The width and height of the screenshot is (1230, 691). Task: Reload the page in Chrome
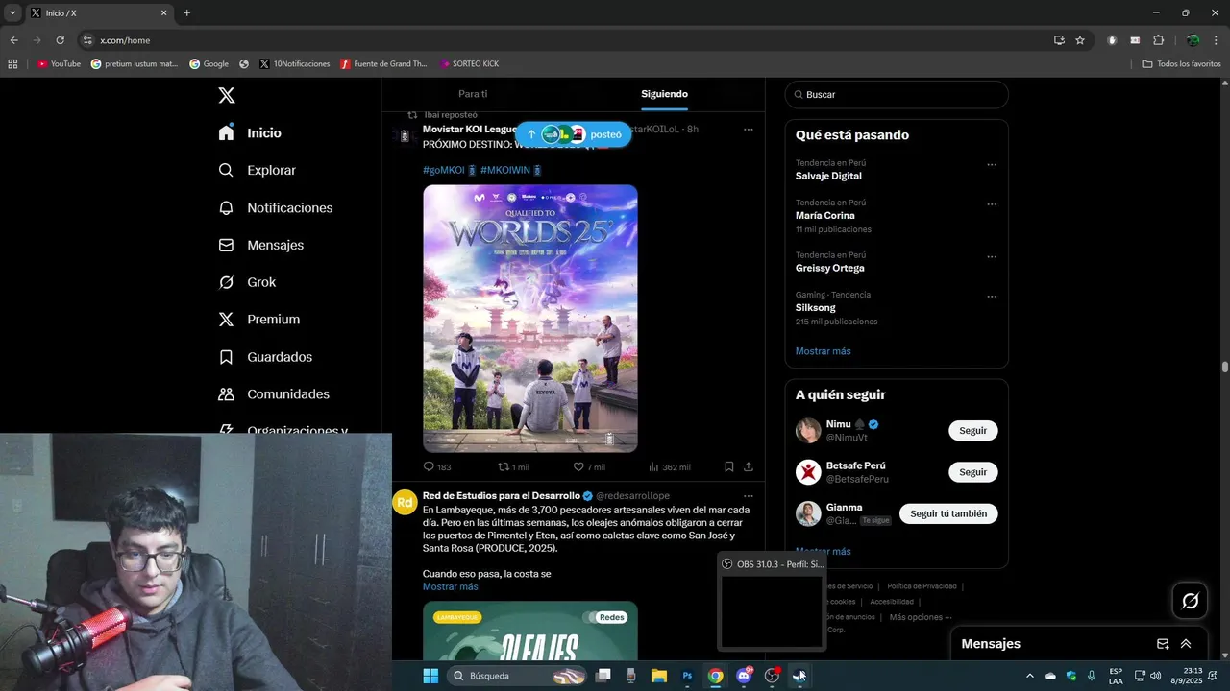(x=60, y=40)
